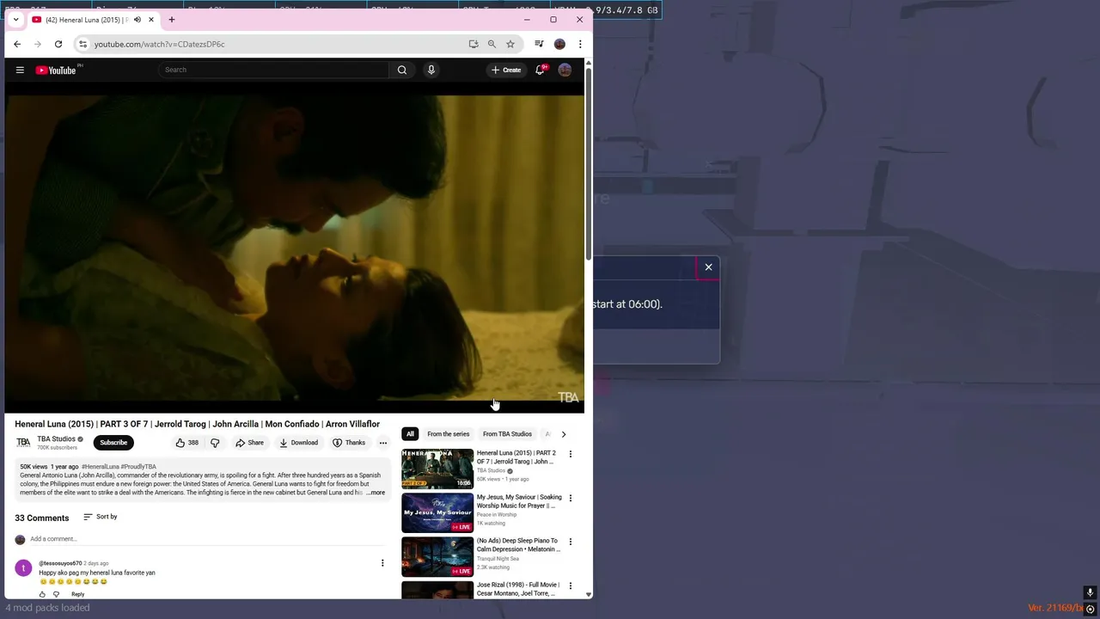Open My Jesus, My Saviour live thumbnail

pyautogui.click(x=437, y=512)
